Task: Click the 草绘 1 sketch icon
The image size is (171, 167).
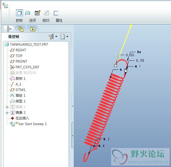Action: point(12,96)
